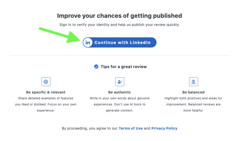Click the 'Be balanced' title
The width and height of the screenshot is (239, 141).
pyautogui.click(x=193, y=92)
